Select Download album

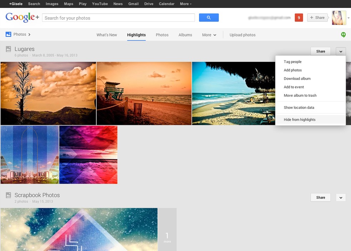pyautogui.click(x=310, y=79)
